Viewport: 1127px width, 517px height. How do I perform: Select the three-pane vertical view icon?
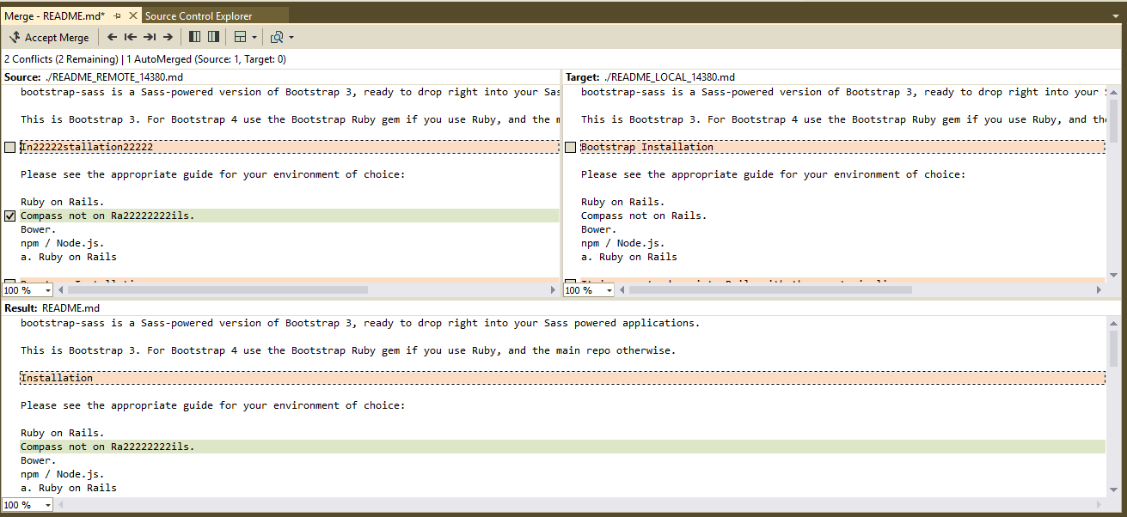[211, 37]
